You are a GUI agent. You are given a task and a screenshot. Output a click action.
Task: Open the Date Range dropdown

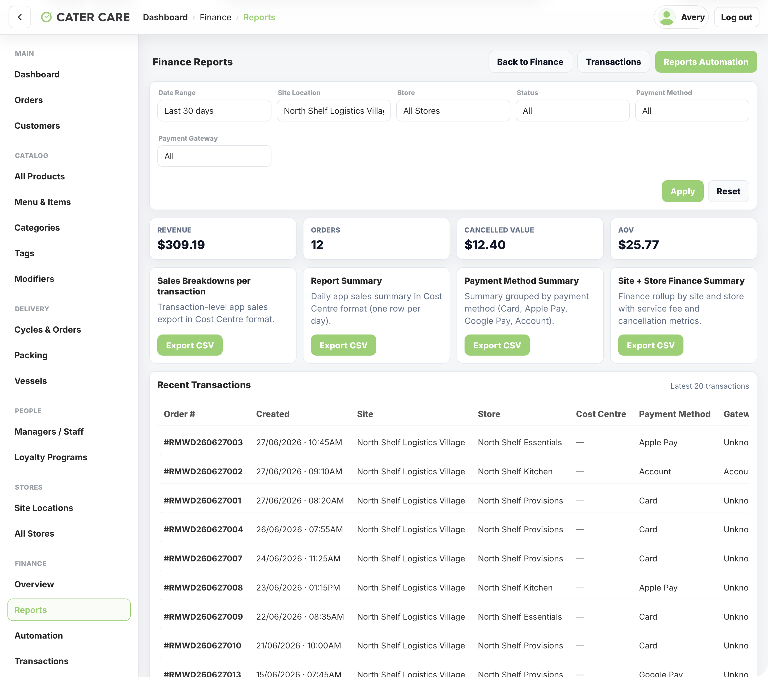214,111
